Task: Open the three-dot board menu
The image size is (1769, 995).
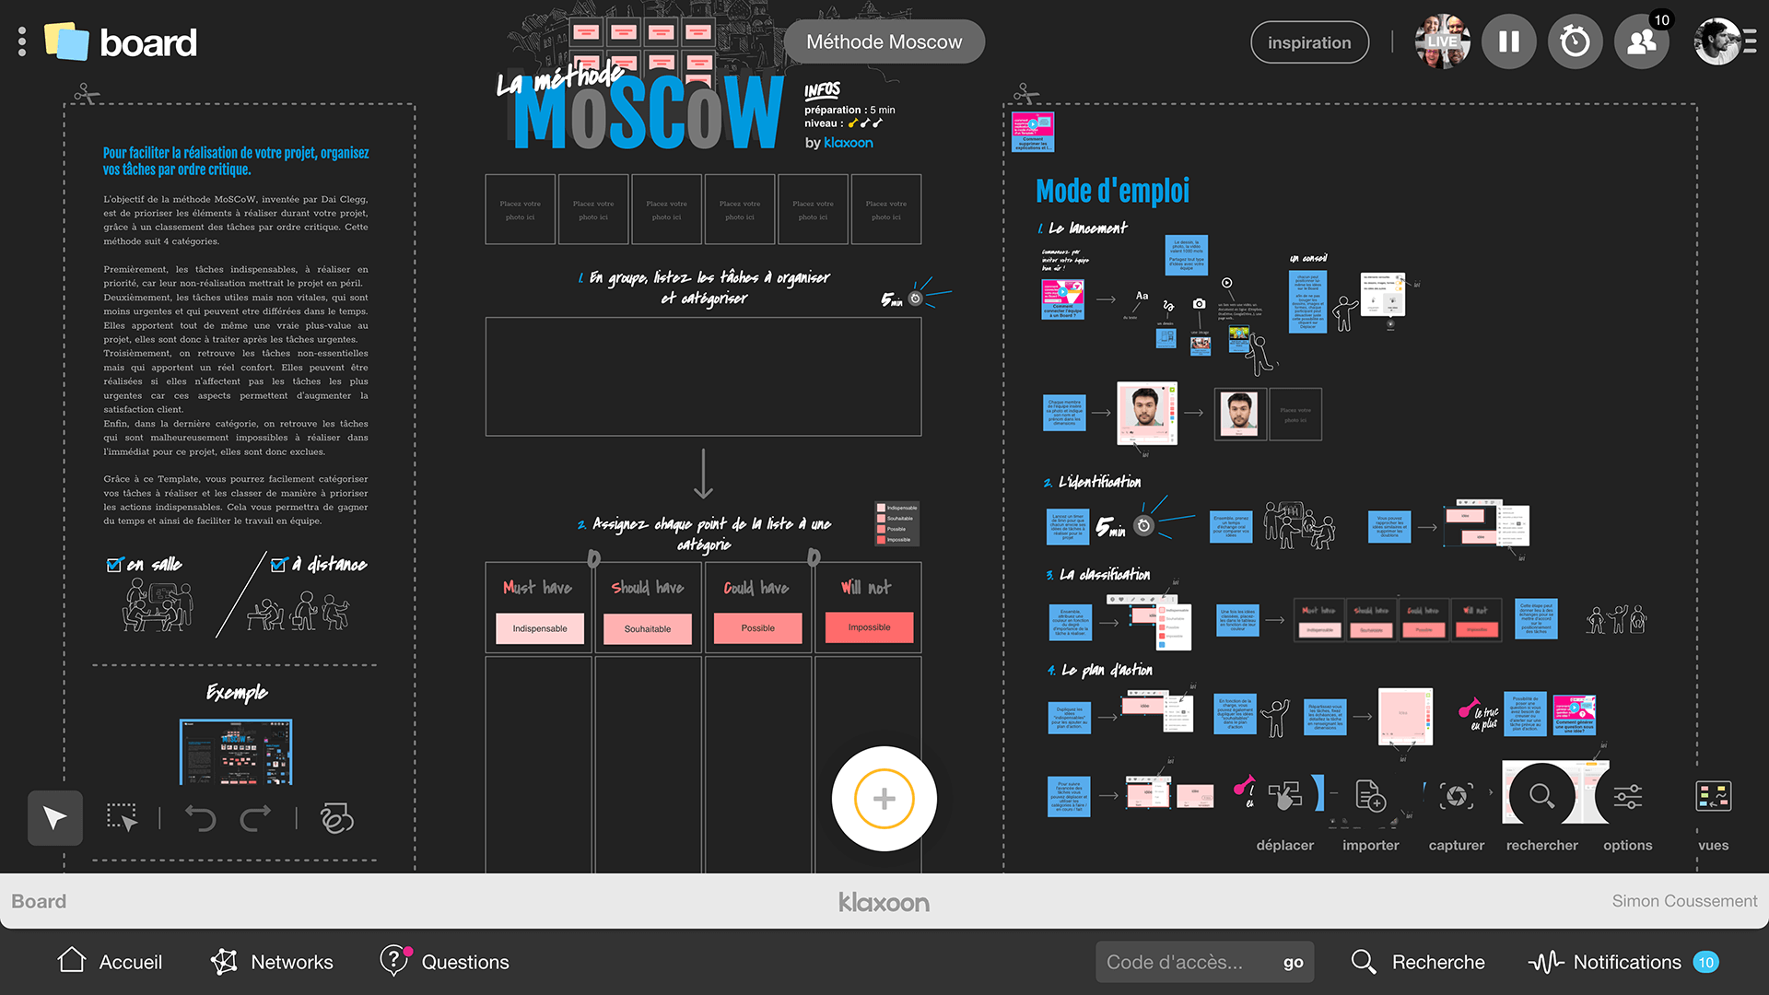Action: pyautogui.click(x=22, y=42)
